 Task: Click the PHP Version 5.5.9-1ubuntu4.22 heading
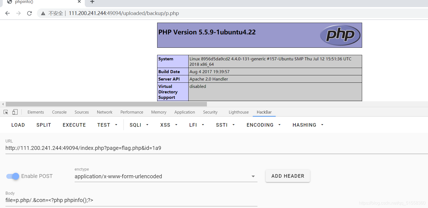click(207, 32)
